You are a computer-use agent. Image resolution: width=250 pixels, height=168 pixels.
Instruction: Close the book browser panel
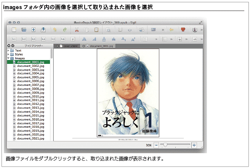click(x=9, y=46)
